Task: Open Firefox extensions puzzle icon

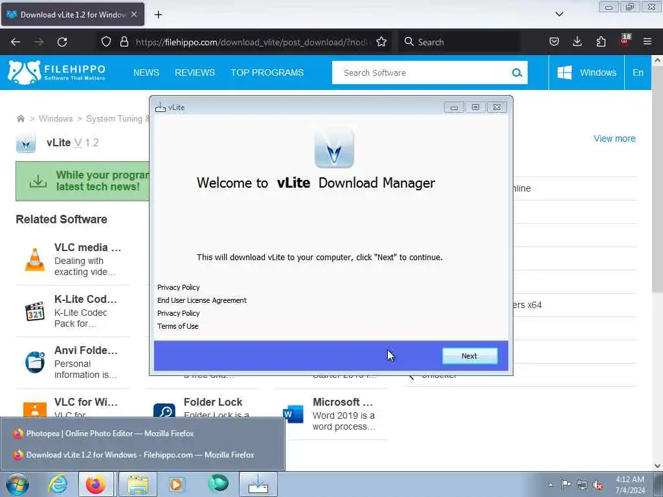Action: click(601, 41)
